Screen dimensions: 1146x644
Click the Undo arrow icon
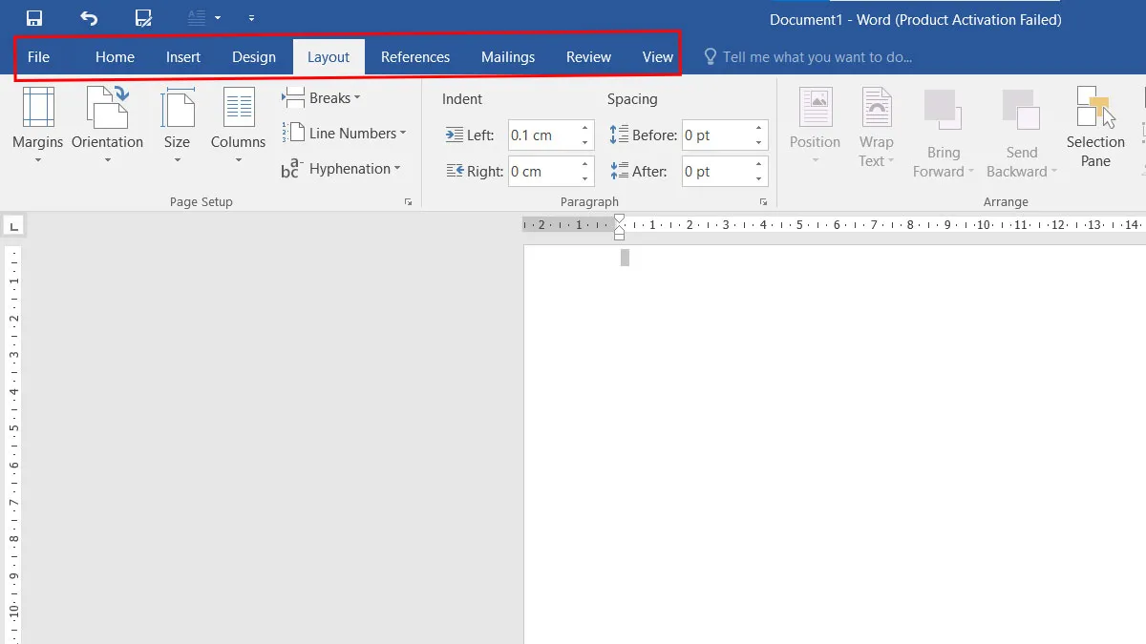tap(89, 18)
